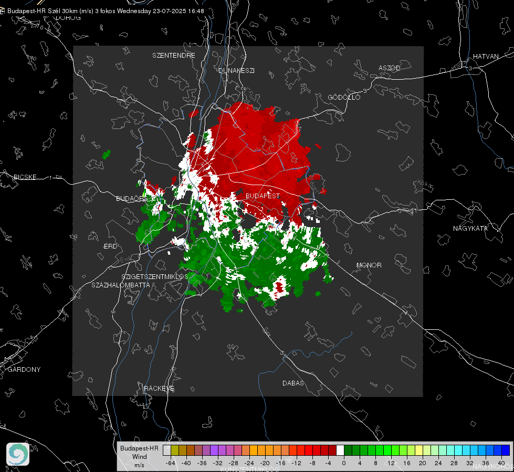Image resolution: width=514 pixels, height=472 pixels.
Task: Click the 'Budapest-HR' legend title text
Action: tap(139, 448)
